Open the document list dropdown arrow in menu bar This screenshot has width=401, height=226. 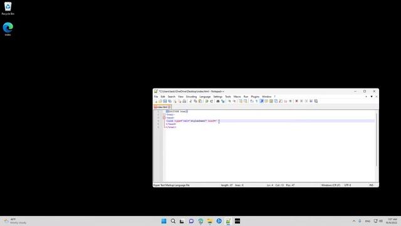click(x=372, y=97)
